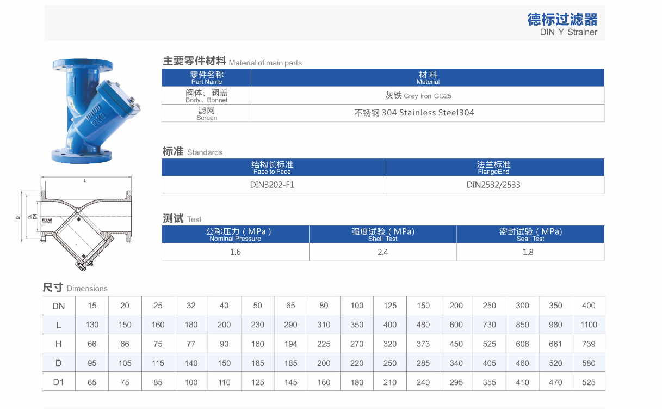Click the 德标过滤器 page title

562,20
